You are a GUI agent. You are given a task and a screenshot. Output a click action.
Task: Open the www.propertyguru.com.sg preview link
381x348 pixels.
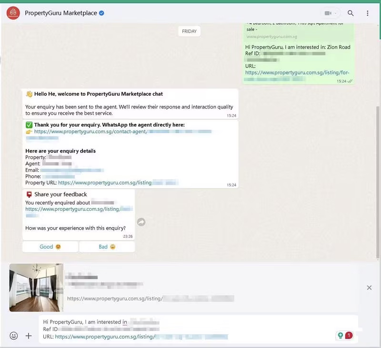point(271,37)
